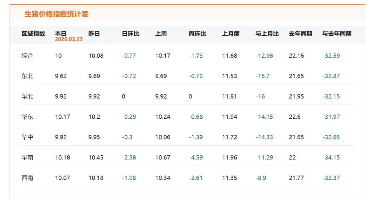Select the 东北 row label
Screen dimensions: 375x210
pyautogui.click(x=27, y=76)
